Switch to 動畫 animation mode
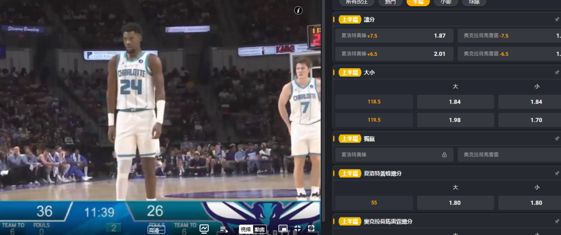Viewport: 561px width, 235px height. pos(259,229)
